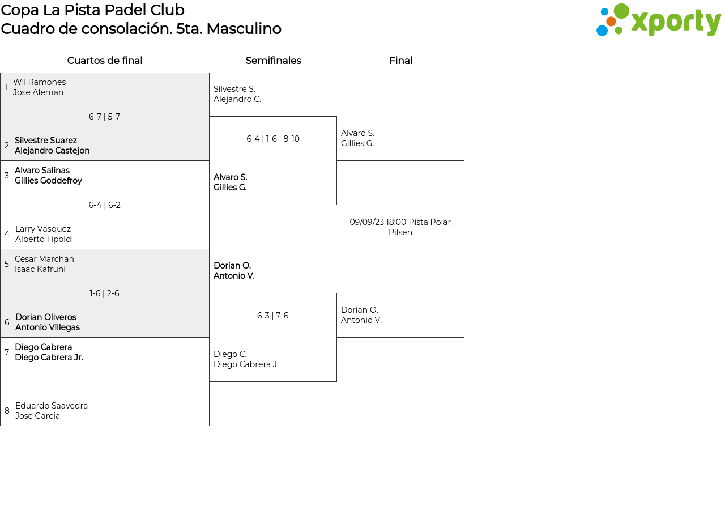This screenshot has height=519, width=725.
Task: Select the 1-6 | 2-6 quarterfinal result
Action: point(104,293)
